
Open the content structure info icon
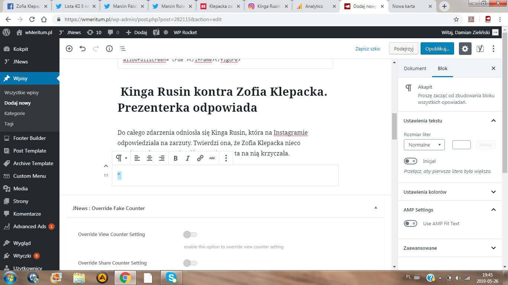pyautogui.click(x=109, y=49)
